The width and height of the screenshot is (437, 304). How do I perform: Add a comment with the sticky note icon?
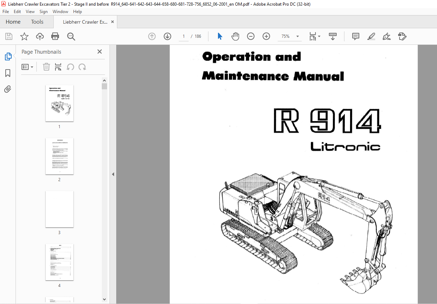356,36
